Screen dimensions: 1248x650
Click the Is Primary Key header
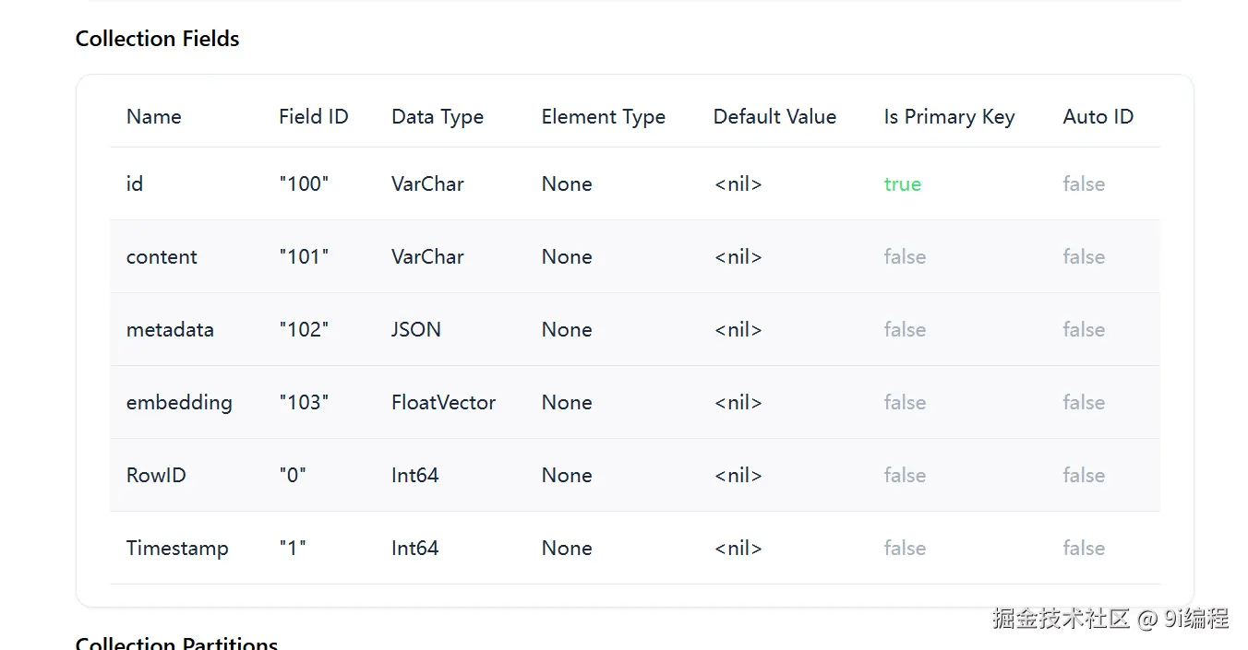click(x=949, y=117)
